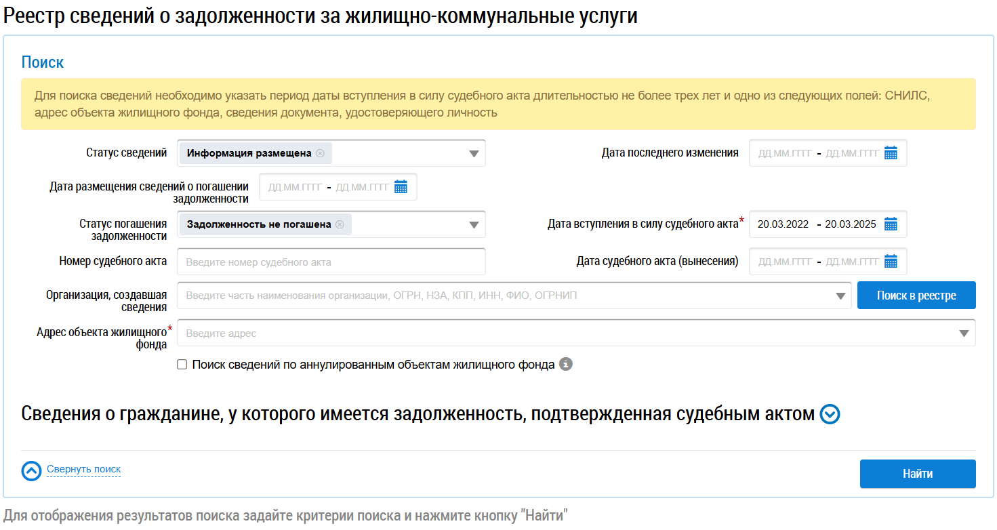Open the 'Статус погашения задолженности' dropdown
The image size is (997, 530).
(474, 225)
